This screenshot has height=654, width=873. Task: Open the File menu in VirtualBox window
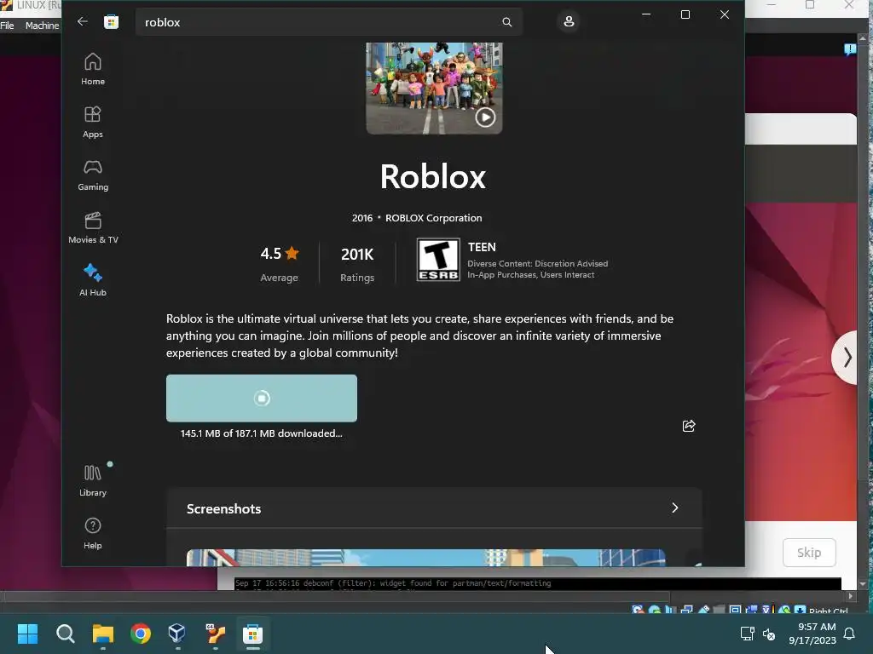[x=7, y=26]
